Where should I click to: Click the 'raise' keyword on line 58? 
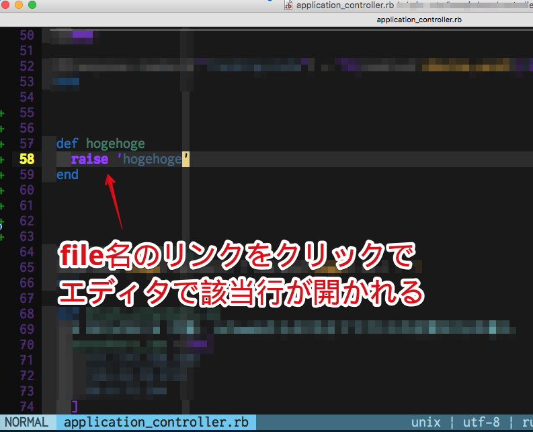click(x=90, y=159)
